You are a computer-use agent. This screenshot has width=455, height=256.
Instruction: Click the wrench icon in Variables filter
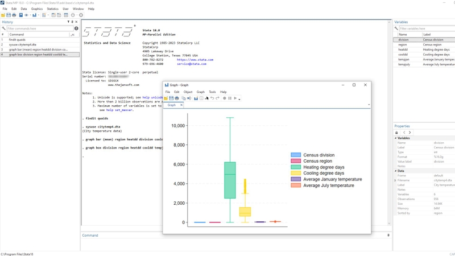coord(396,28)
